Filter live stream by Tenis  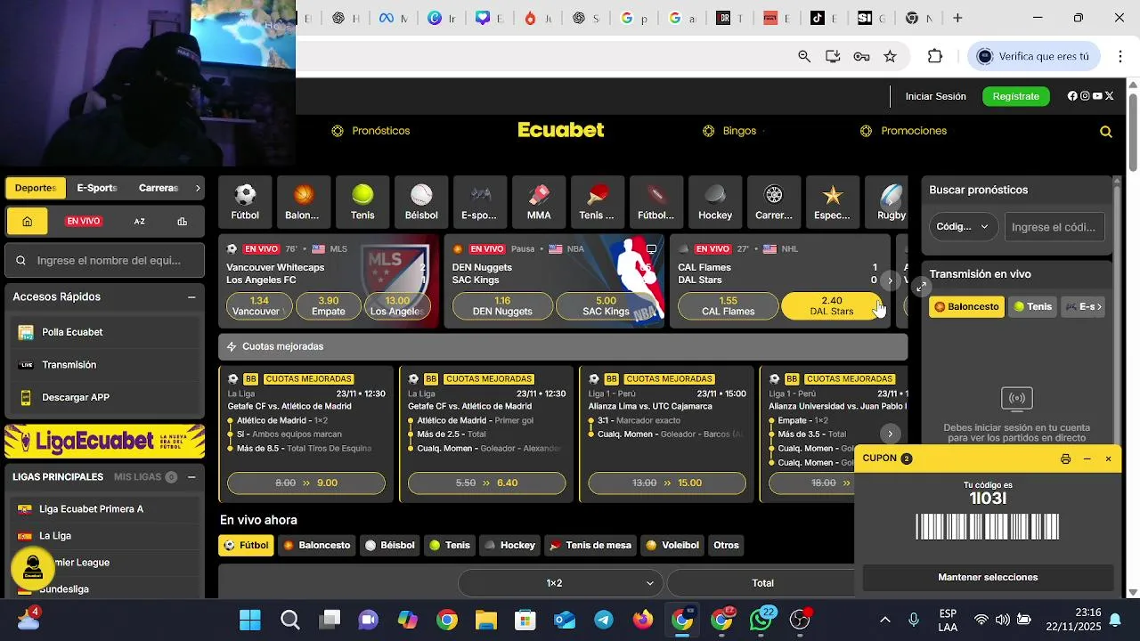coord(1033,306)
